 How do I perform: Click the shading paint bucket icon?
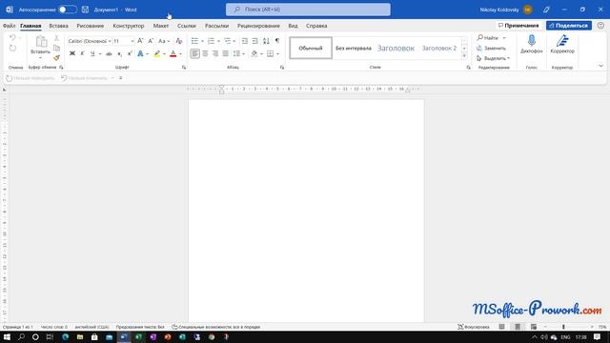click(x=254, y=53)
